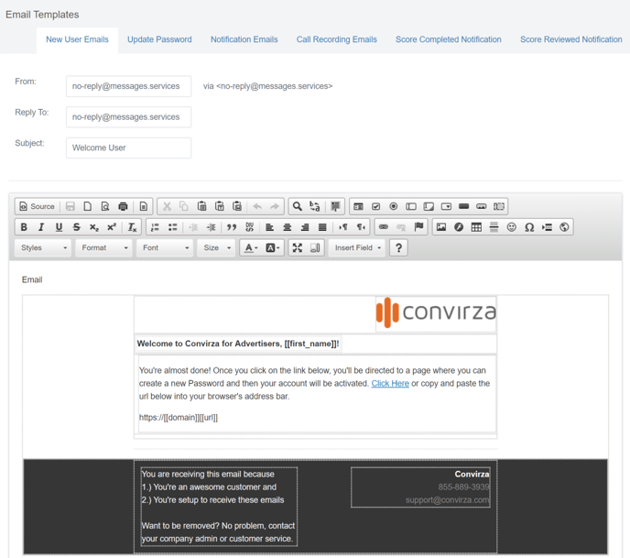Switch to Notification Emails tab

[x=244, y=39]
